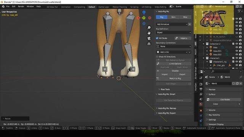Click the fake user shield icon for World
Image resolution: width=244 pixels, height=137 pixels.
pyautogui.click(x=234, y=83)
